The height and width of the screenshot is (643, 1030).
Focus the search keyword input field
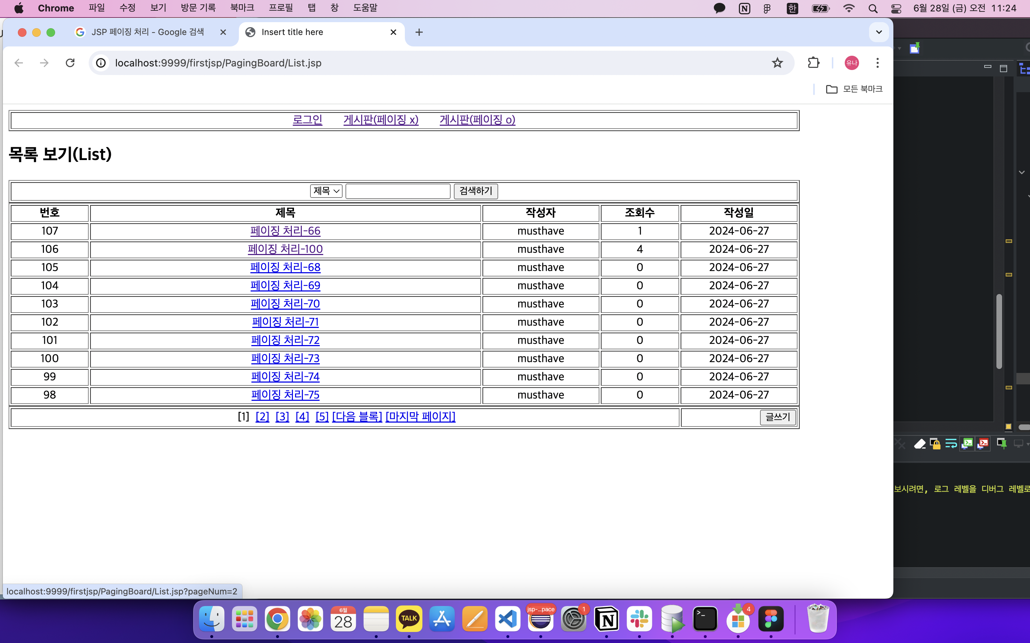398,191
